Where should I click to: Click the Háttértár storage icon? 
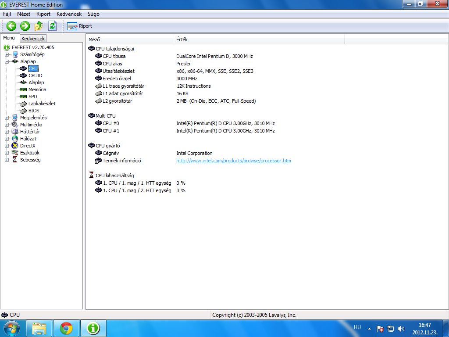pyautogui.click(x=15, y=132)
